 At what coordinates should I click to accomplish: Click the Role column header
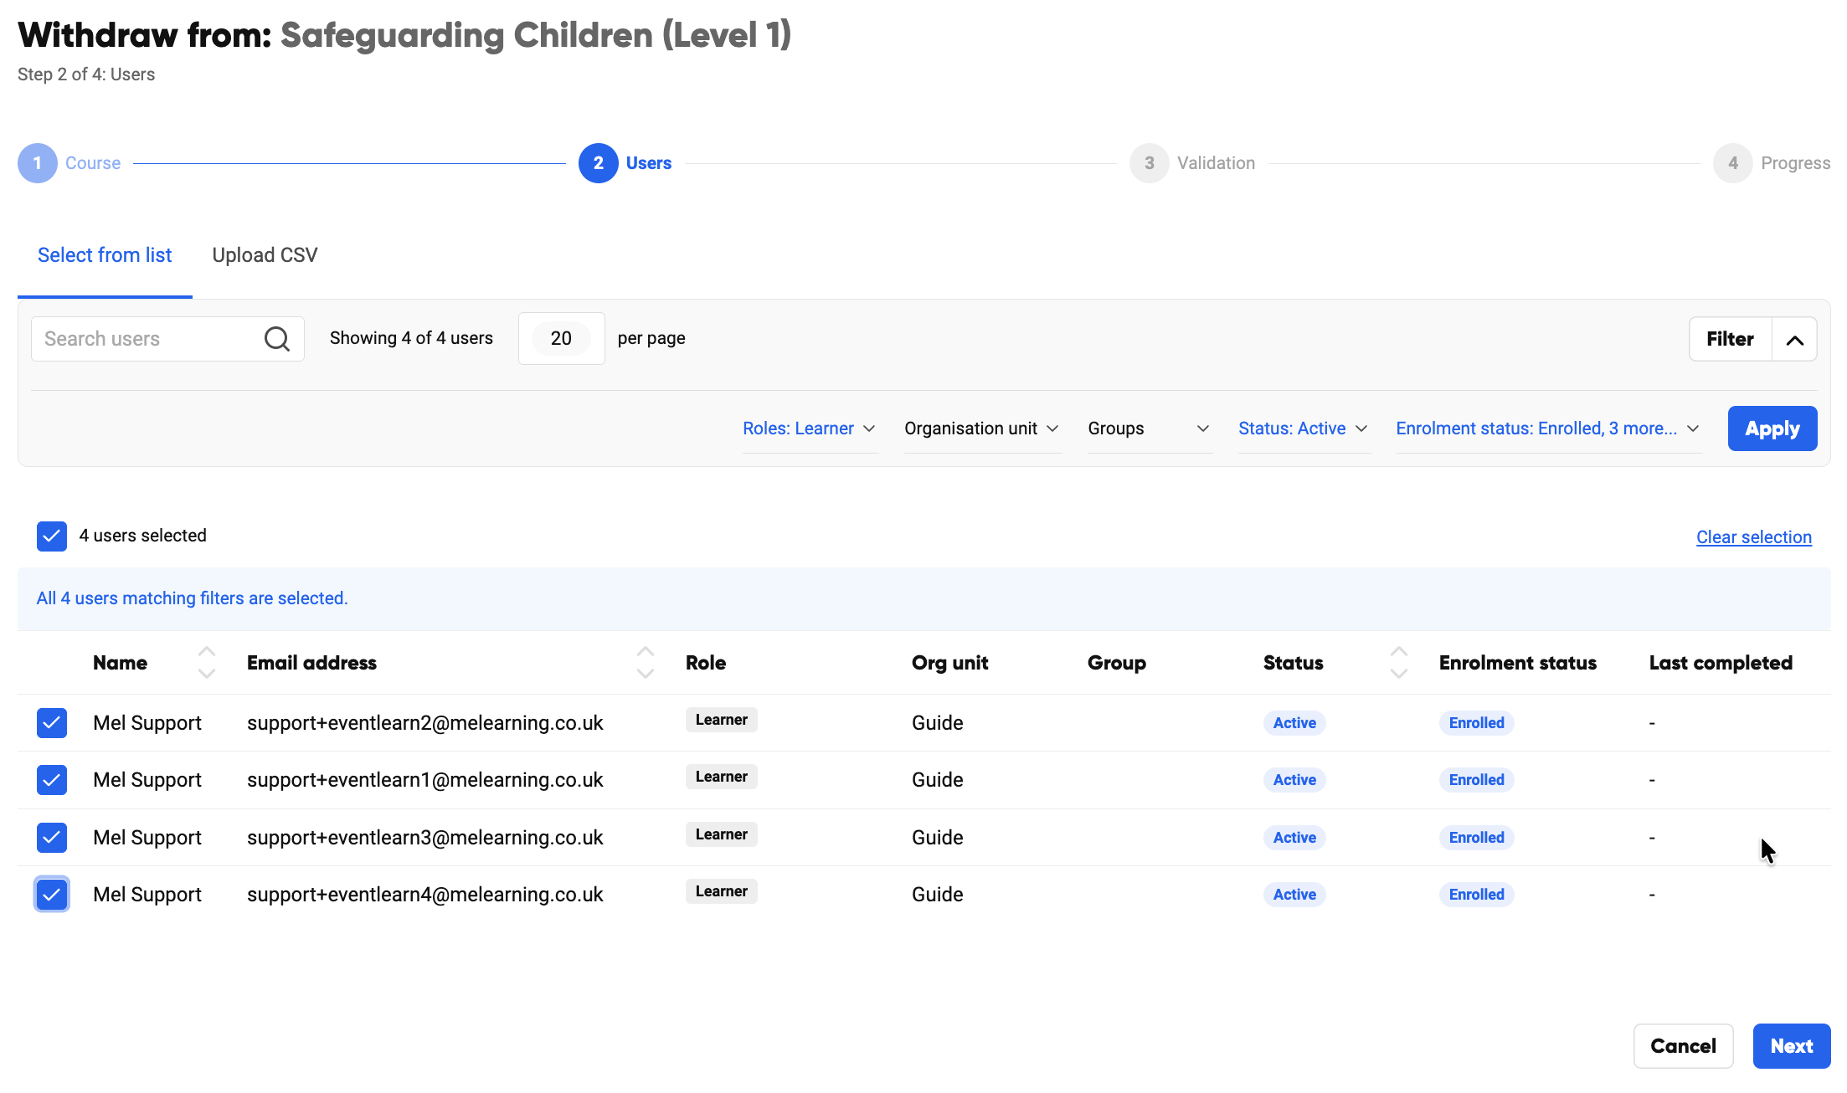705,663
